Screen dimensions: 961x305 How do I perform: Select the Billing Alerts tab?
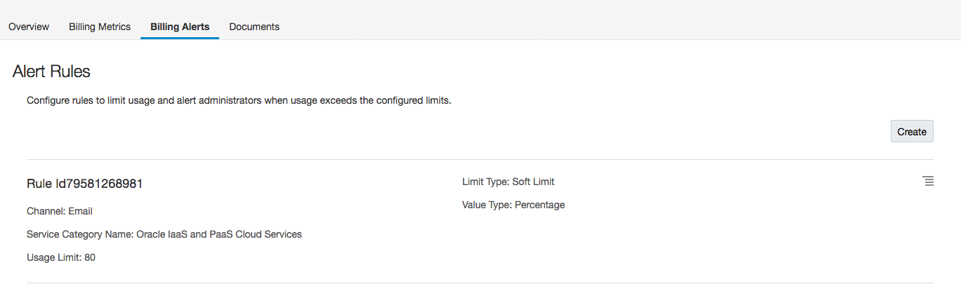[x=180, y=27]
